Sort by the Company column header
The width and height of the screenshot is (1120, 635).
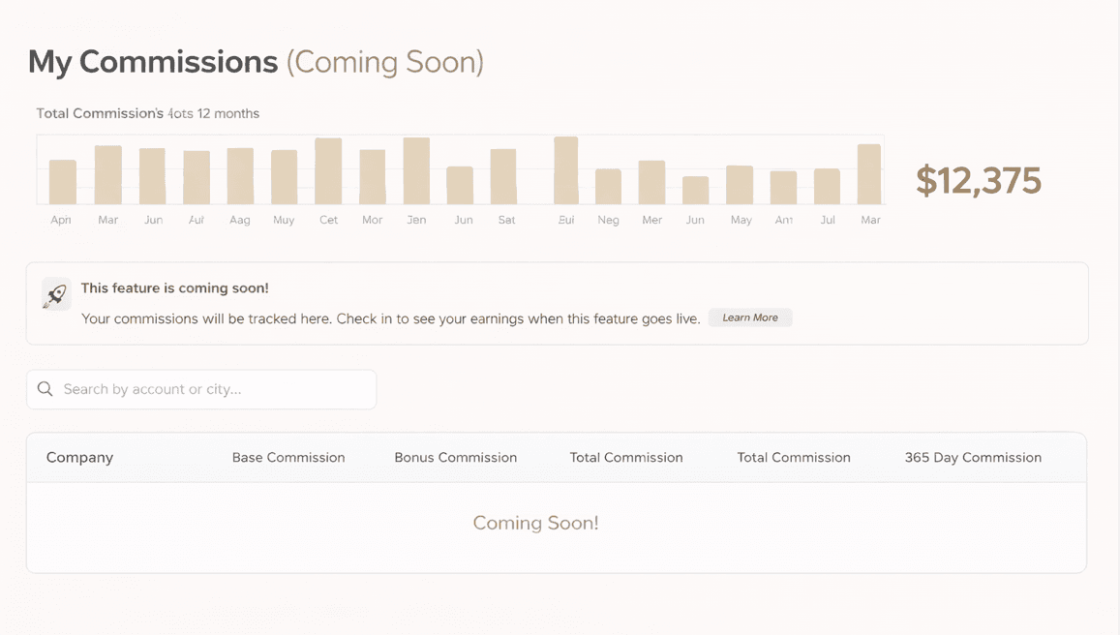[79, 458]
